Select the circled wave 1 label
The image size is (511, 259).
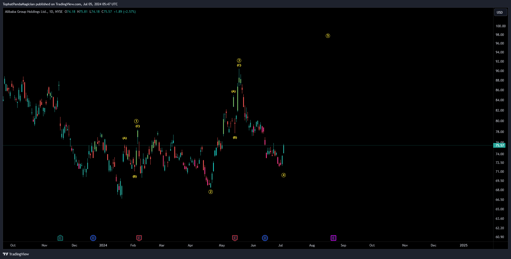pos(136,121)
